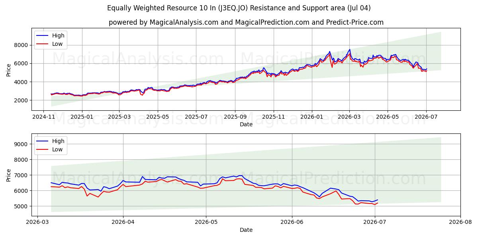Click the '2025-11' x-axis tick label
Image resolution: width=478 pixels, height=239 pixels.
point(273,117)
